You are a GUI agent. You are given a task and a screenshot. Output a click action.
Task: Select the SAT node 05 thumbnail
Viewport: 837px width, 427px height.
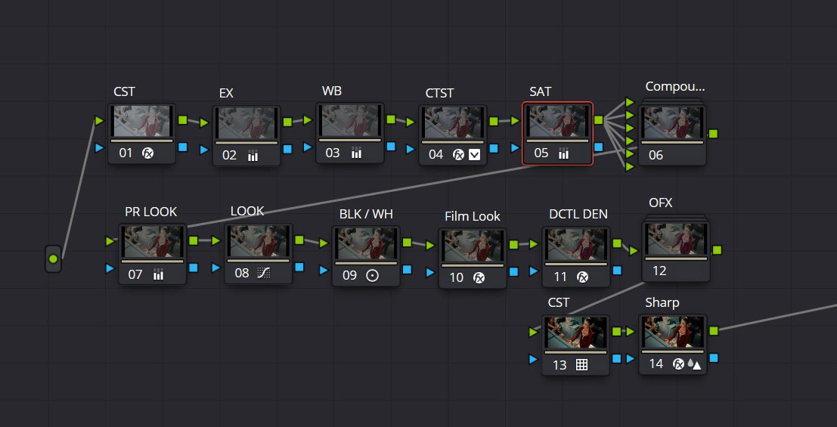(x=557, y=121)
